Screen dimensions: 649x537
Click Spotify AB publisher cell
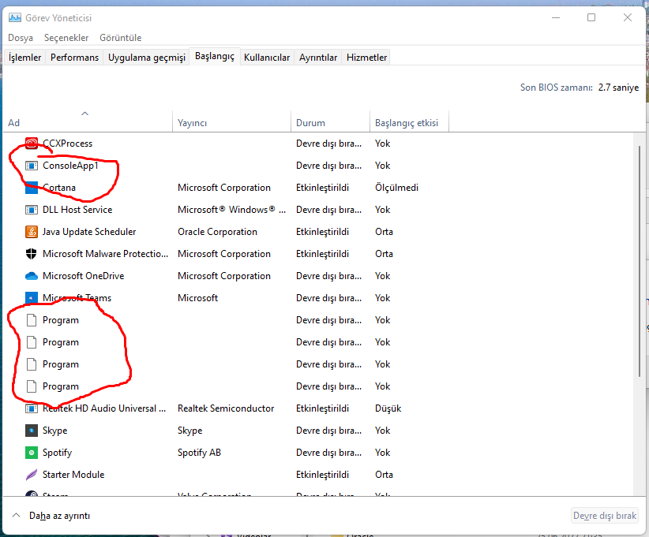(199, 453)
